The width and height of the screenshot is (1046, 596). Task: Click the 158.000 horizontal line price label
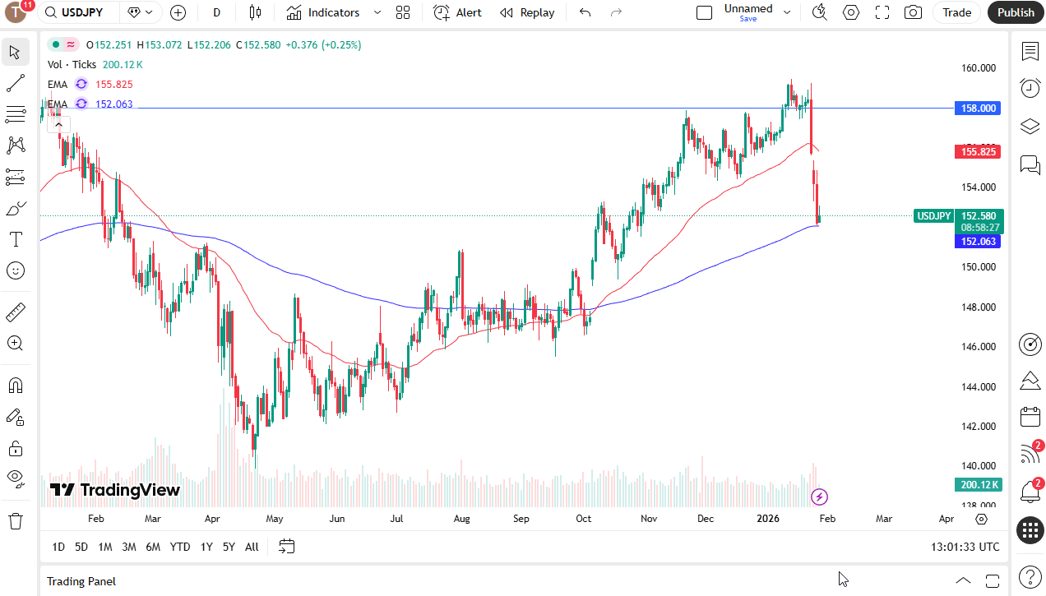coord(977,108)
